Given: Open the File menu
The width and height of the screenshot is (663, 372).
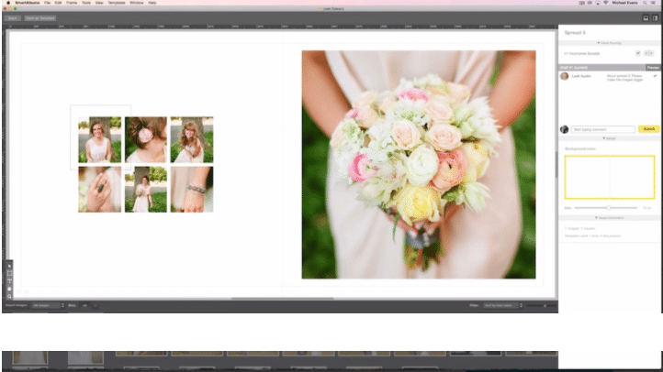Looking at the screenshot, I should (x=48, y=3).
